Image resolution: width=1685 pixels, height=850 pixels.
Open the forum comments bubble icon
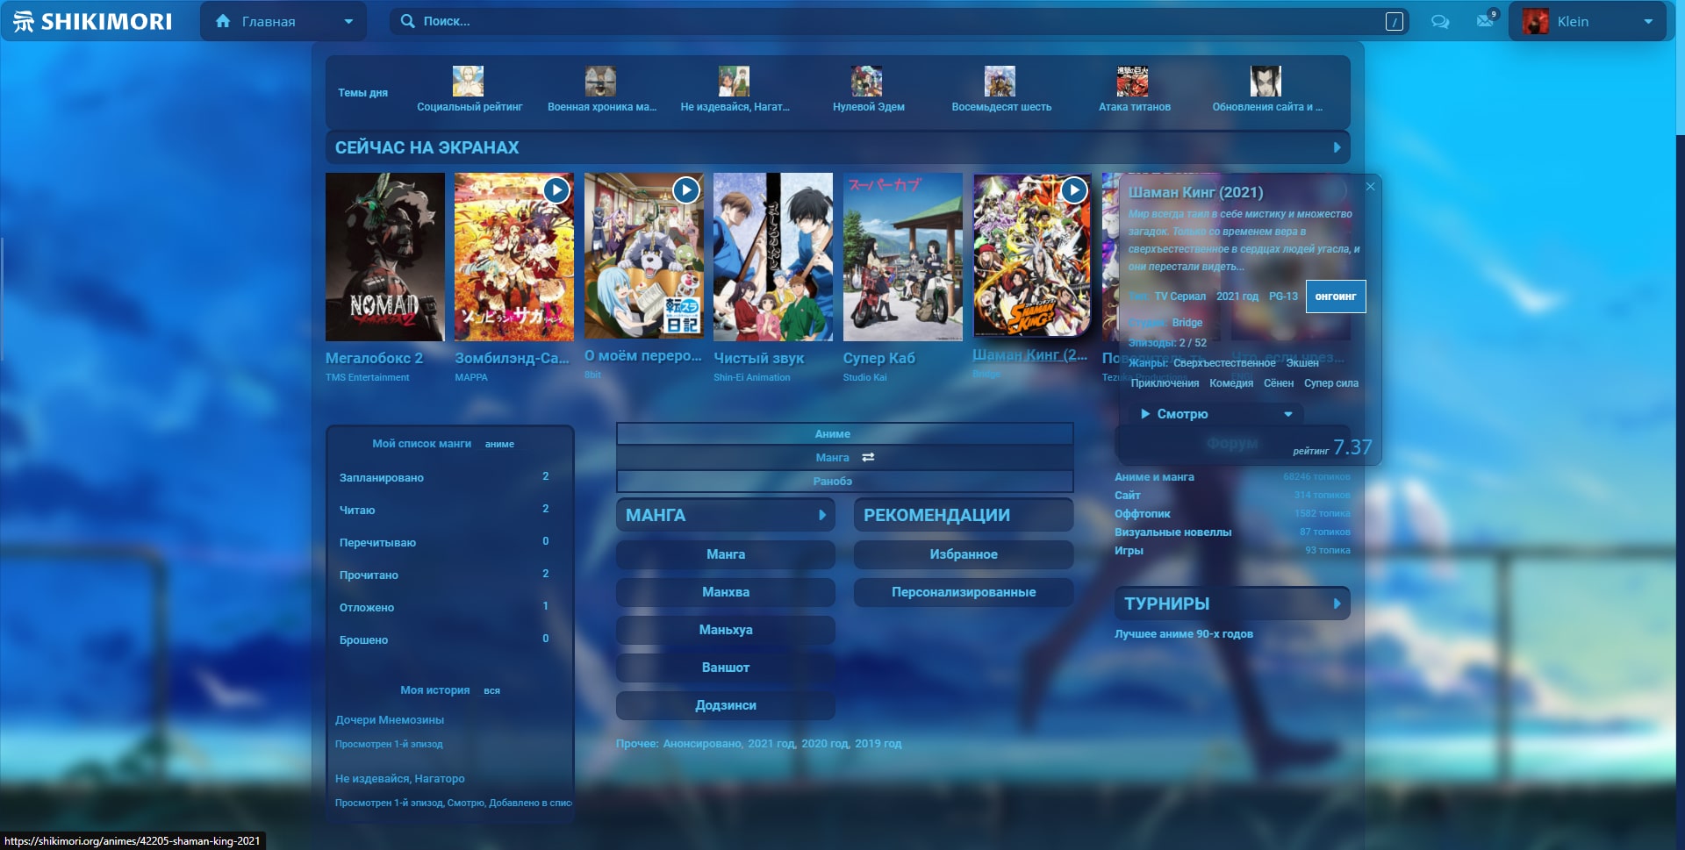point(1440,22)
